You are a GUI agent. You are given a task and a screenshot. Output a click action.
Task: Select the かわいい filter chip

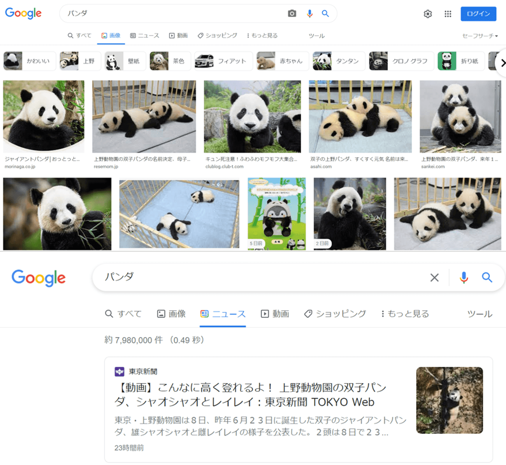point(29,61)
